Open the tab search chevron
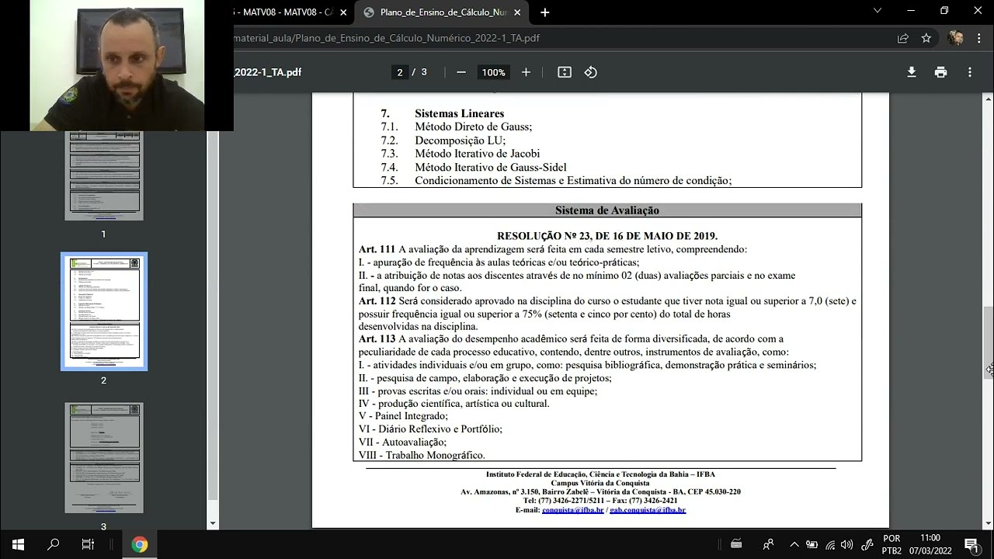Viewport: 994px width, 559px height. click(878, 11)
